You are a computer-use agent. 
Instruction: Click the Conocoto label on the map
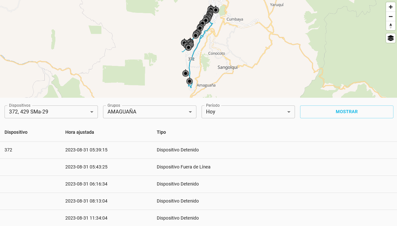(217, 53)
